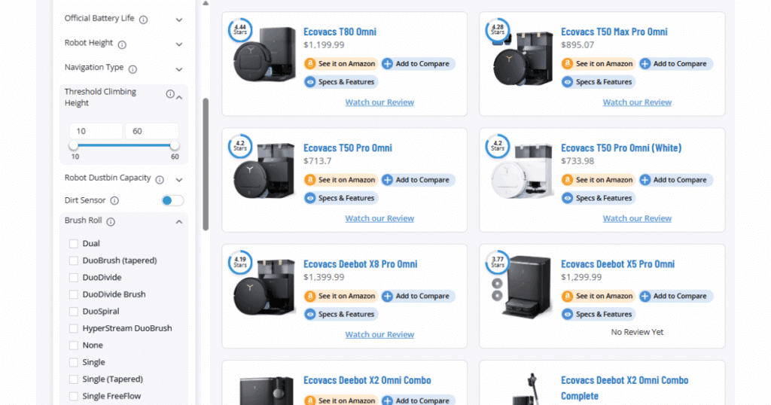The width and height of the screenshot is (771, 405).
Task: Click eye icon in Deebot X5 Pro Omni Specs
Action: click(567, 315)
